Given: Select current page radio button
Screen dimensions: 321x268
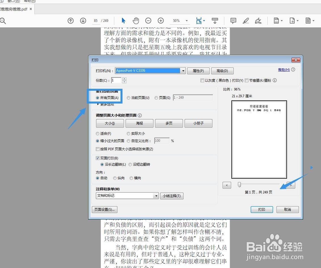Looking at the screenshot, I should [x=128, y=98].
